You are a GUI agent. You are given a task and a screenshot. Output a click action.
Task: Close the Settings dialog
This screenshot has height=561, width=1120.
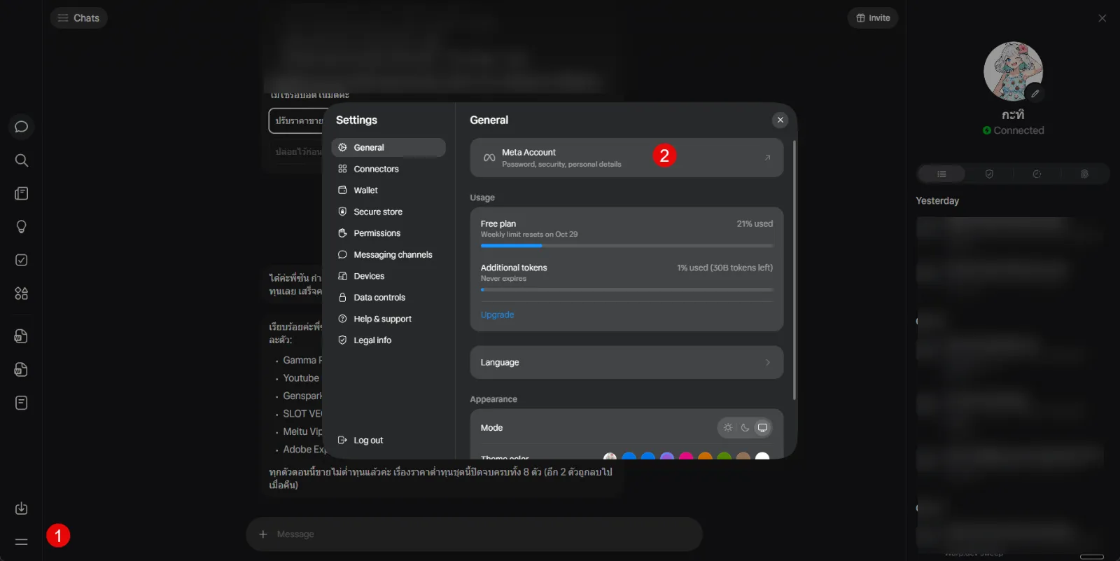point(780,120)
